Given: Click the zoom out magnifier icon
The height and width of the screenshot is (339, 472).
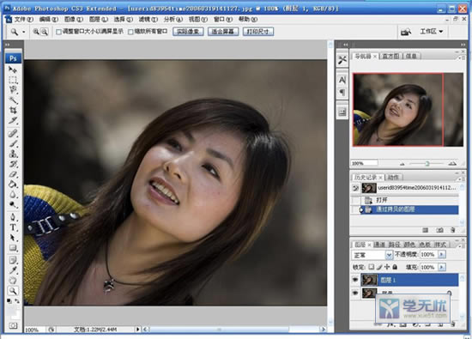Looking at the screenshot, I should pos(45,32).
